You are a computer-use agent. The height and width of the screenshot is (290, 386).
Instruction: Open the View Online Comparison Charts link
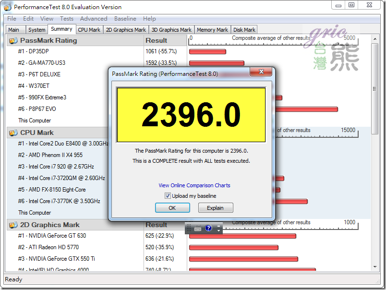tap(194, 185)
